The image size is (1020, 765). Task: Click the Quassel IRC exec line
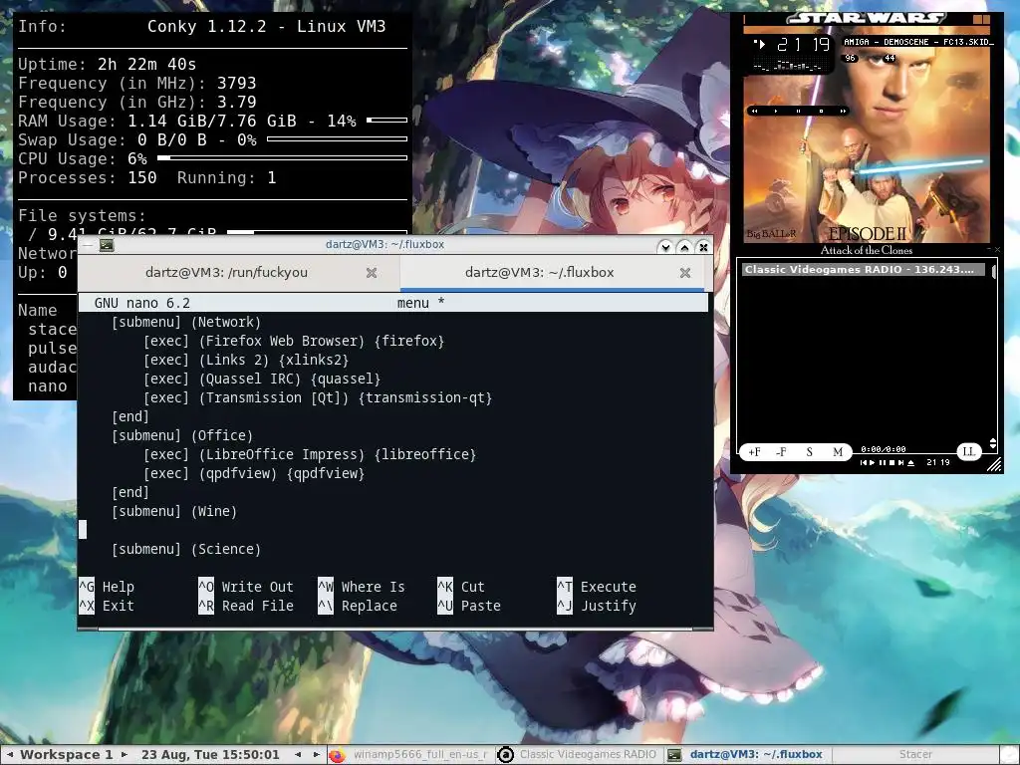click(x=262, y=379)
